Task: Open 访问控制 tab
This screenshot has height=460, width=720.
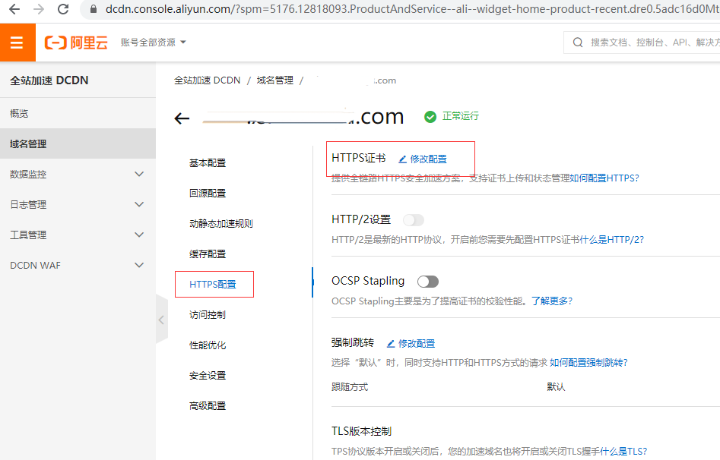Action: 208,314
